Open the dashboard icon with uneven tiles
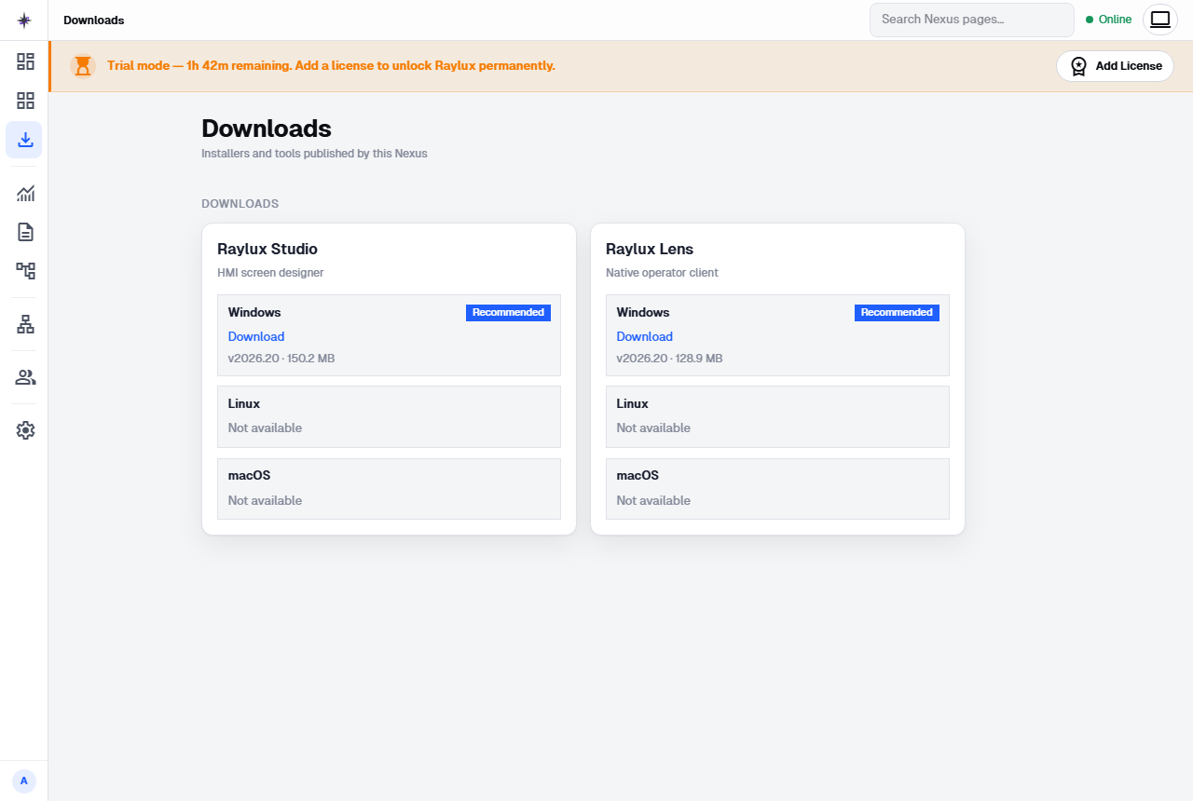The height and width of the screenshot is (801, 1193). pyautogui.click(x=26, y=61)
